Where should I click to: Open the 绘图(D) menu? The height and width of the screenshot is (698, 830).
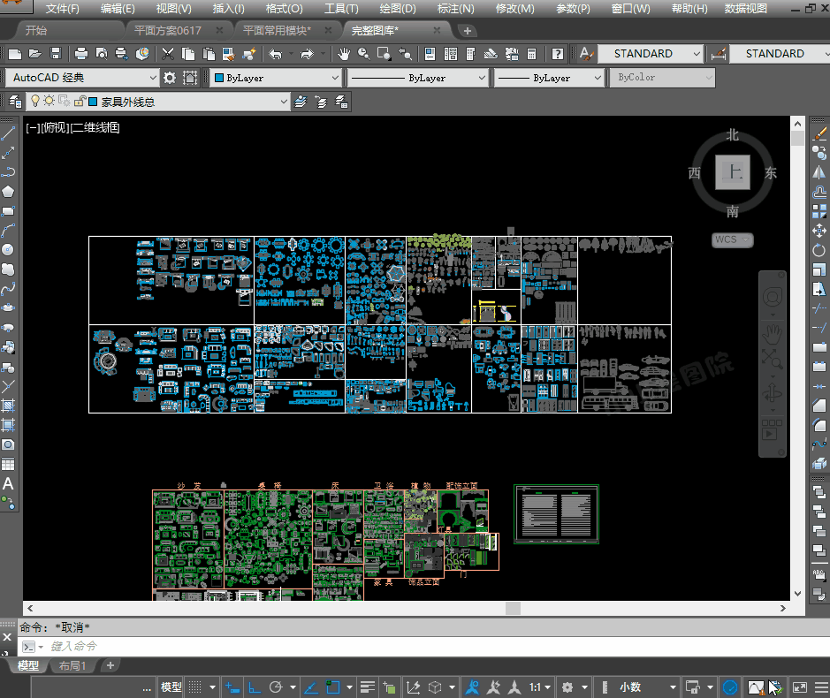coord(397,9)
